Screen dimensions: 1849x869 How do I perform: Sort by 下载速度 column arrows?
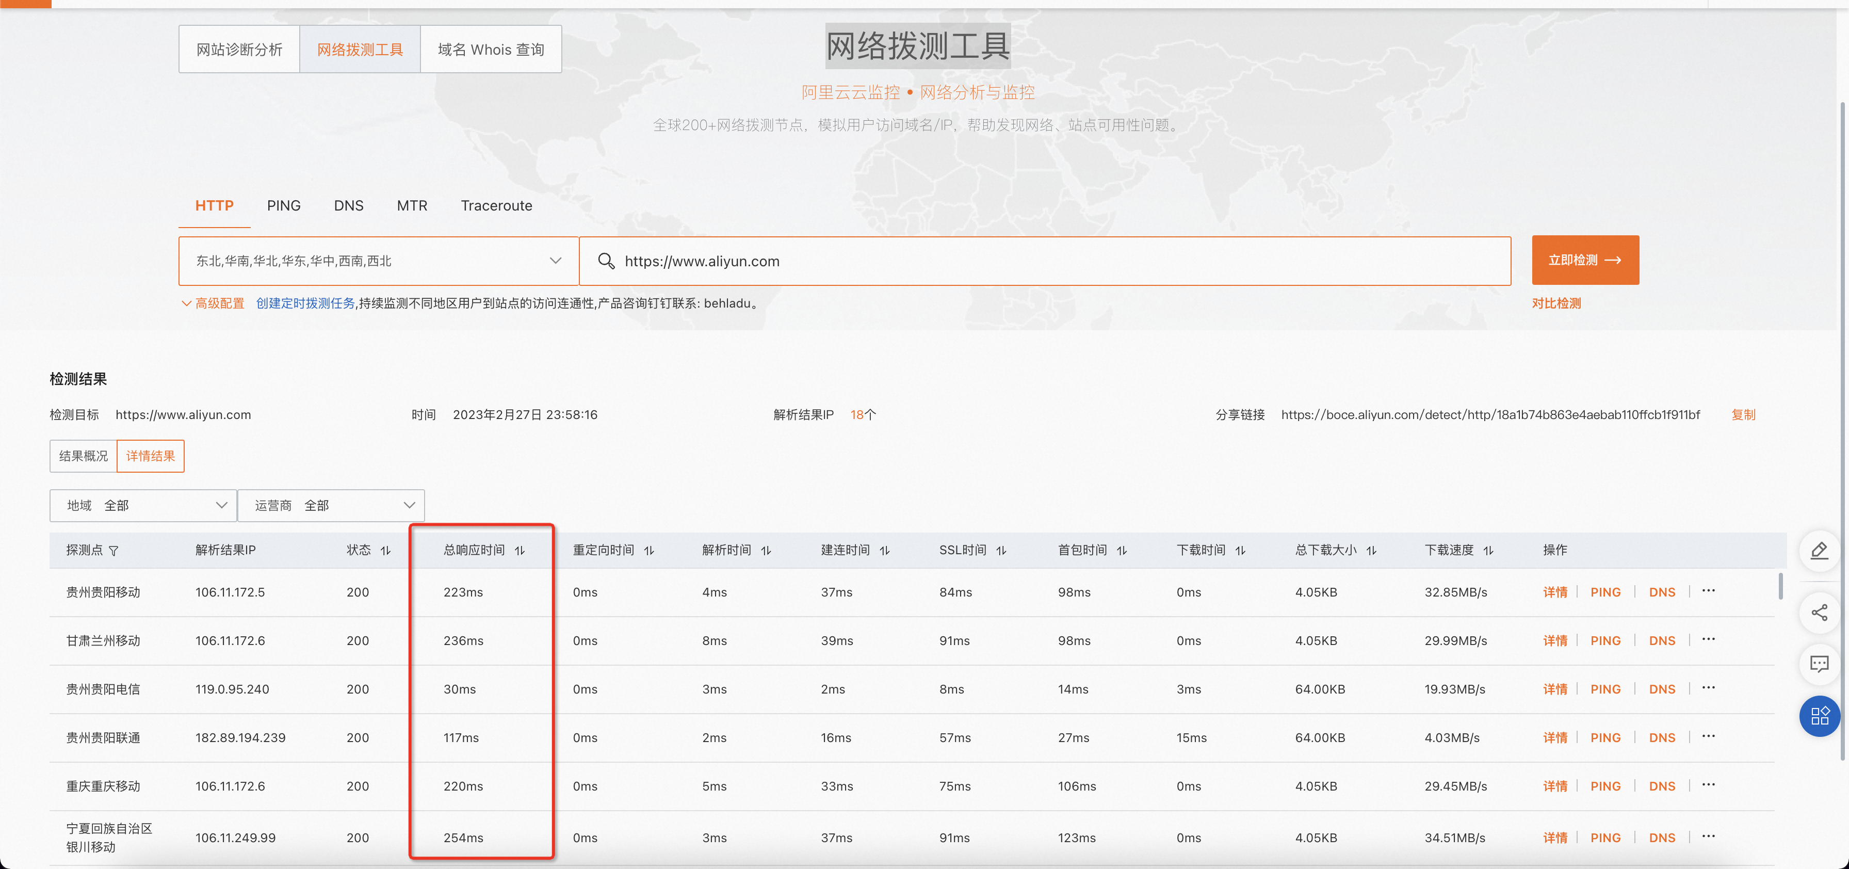point(1489,551)
